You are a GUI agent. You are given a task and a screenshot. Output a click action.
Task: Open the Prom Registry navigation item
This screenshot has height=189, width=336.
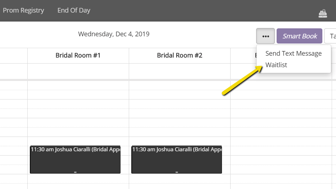tap(23, 10)
